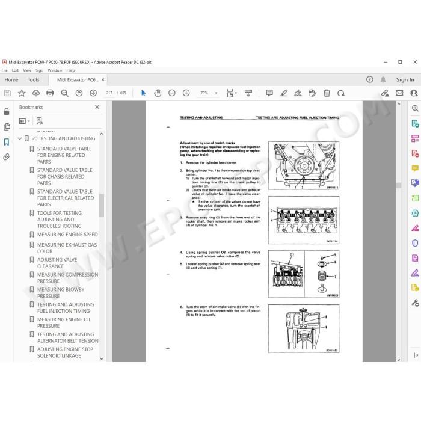Collapse the 20 TESTING AND ADJUSTING bookmark
Screen dimensions: 421x421
pos(20,138)
